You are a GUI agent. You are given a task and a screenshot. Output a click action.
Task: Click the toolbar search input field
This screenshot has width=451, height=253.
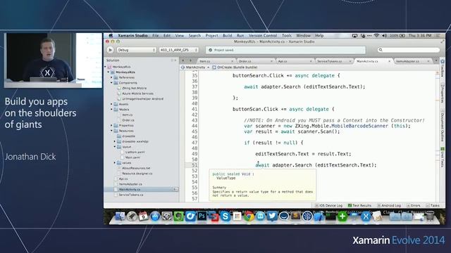409,50
